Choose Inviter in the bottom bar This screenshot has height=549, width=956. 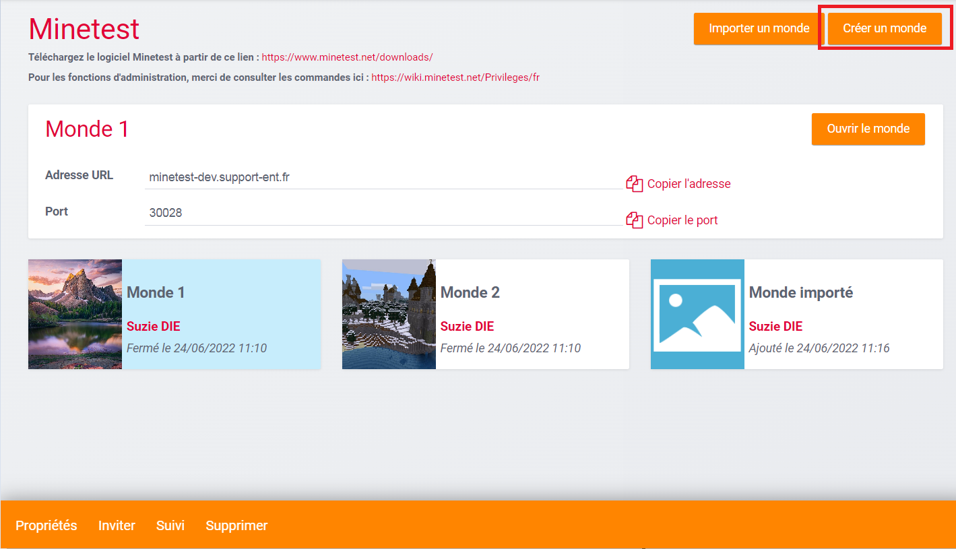click(x=117, y=525)
